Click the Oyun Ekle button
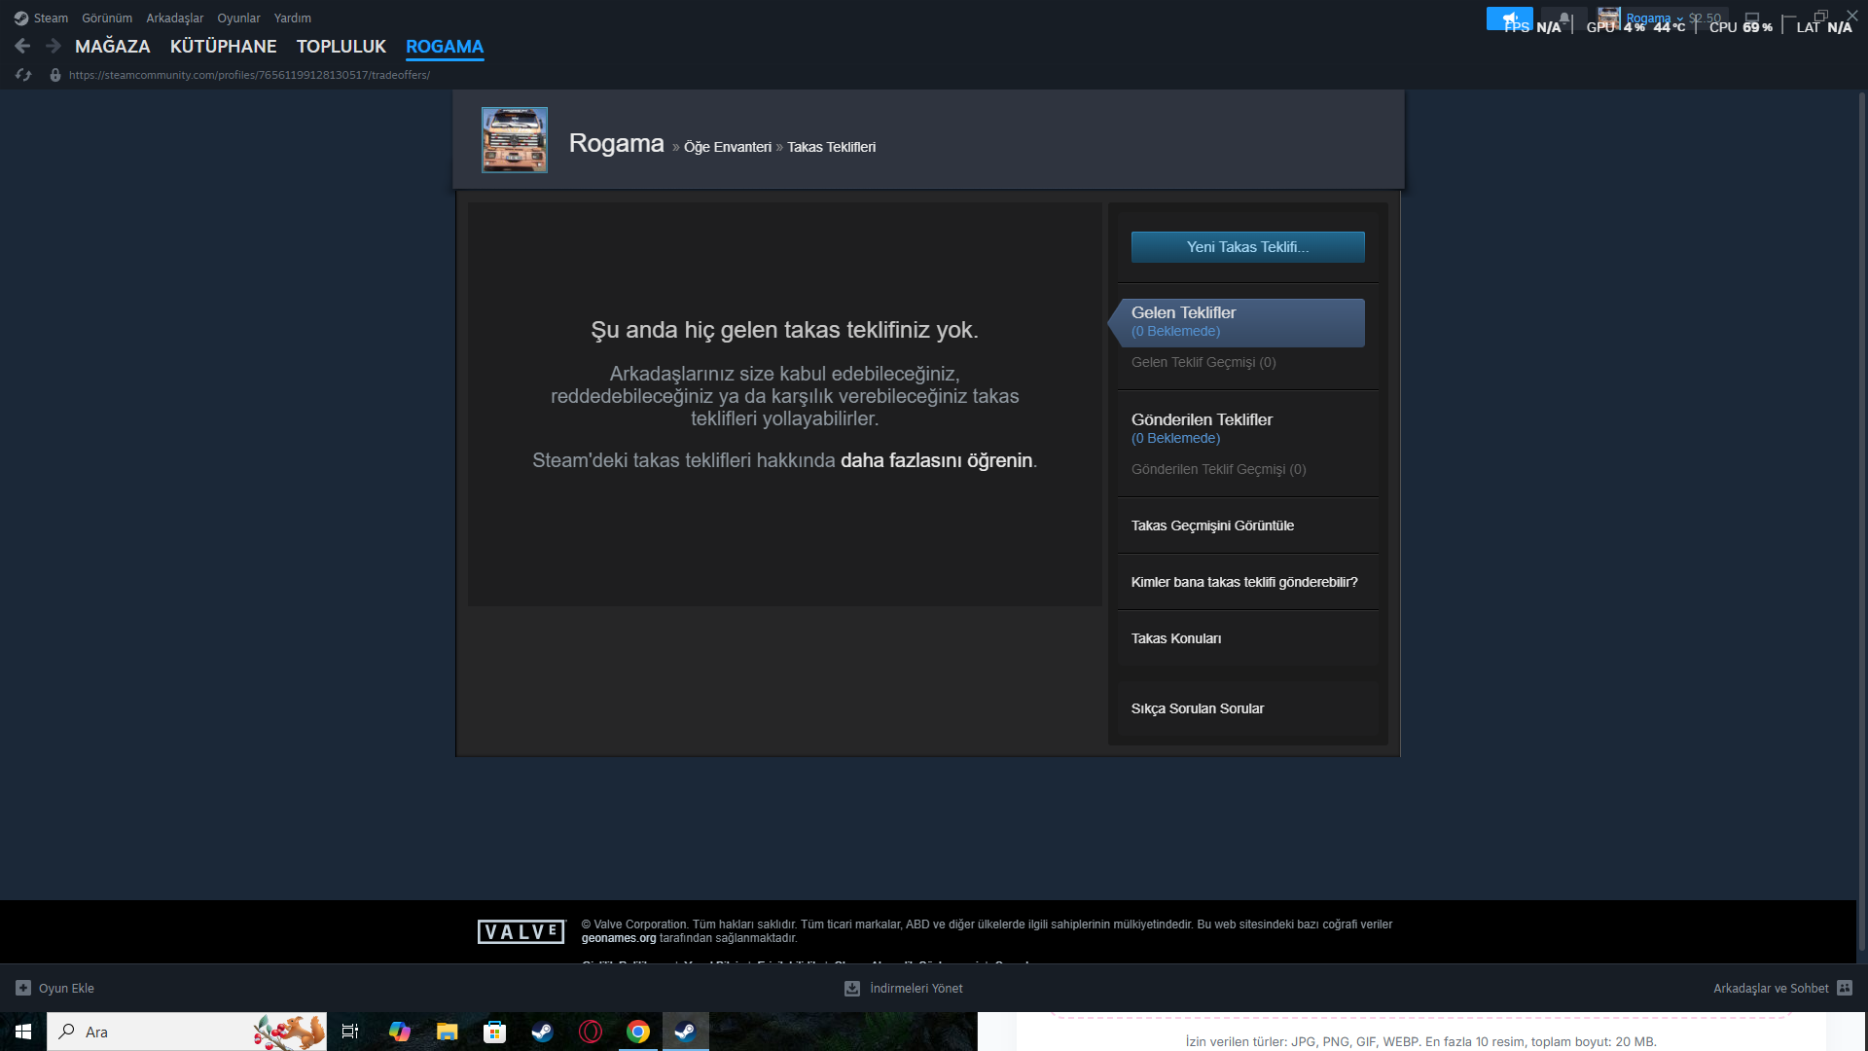Viewport: 1868px width, 1051px height. pos(55,988)
